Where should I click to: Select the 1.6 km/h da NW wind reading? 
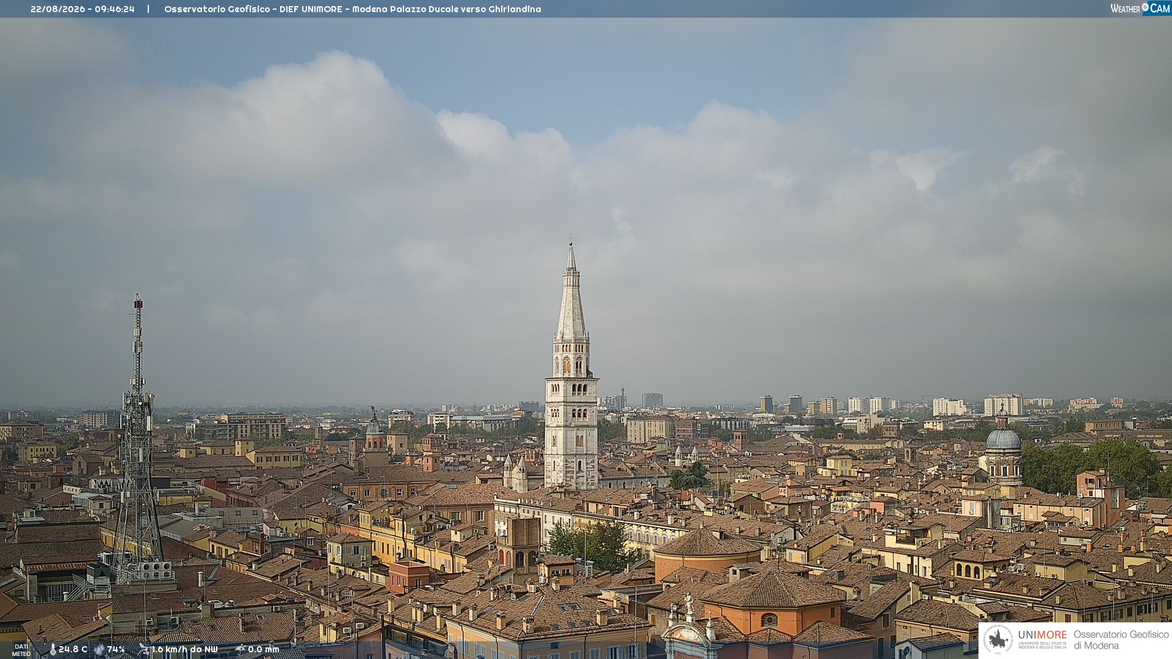[184, 650]
